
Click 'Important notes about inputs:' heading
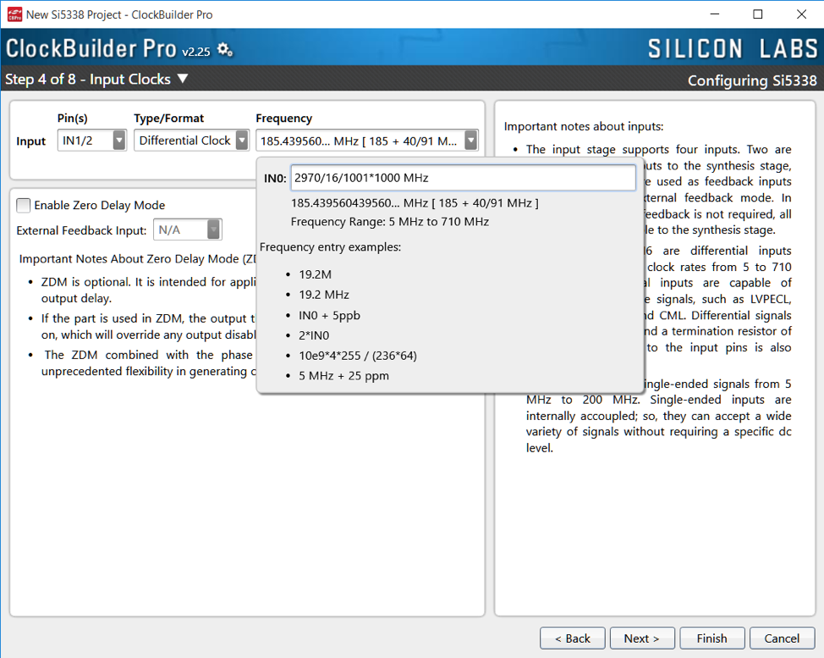point(584,127)
